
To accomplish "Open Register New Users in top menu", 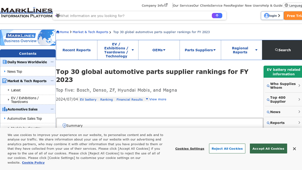I will (246, 6).
